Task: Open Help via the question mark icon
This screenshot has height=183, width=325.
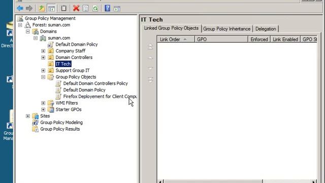Action: click(x=108, y=8)
